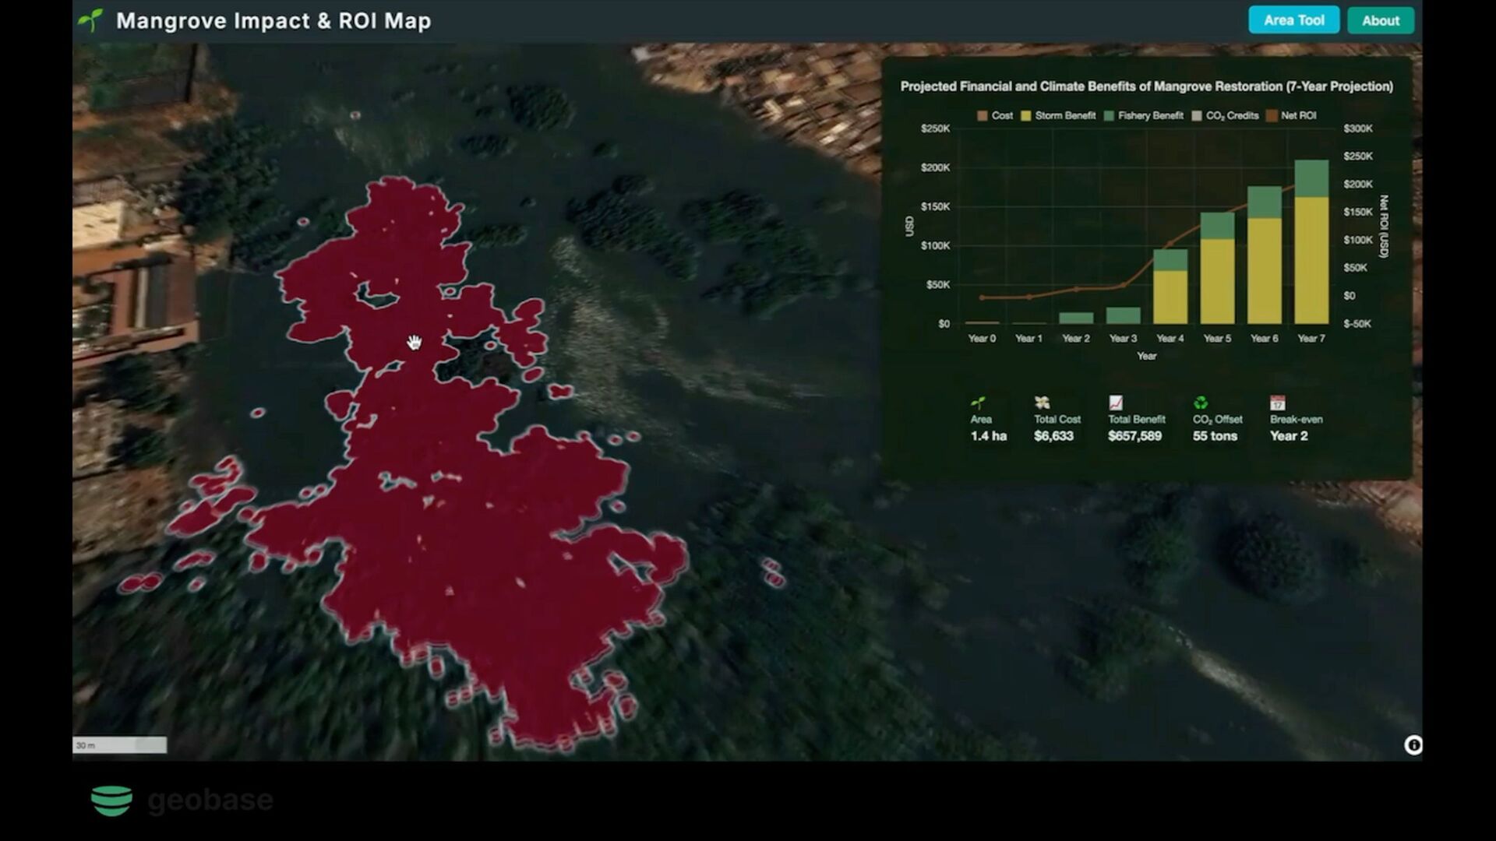Click the Area Tool button
The height and width of the screenshot is (841, 1496).
click(1293, 20)
